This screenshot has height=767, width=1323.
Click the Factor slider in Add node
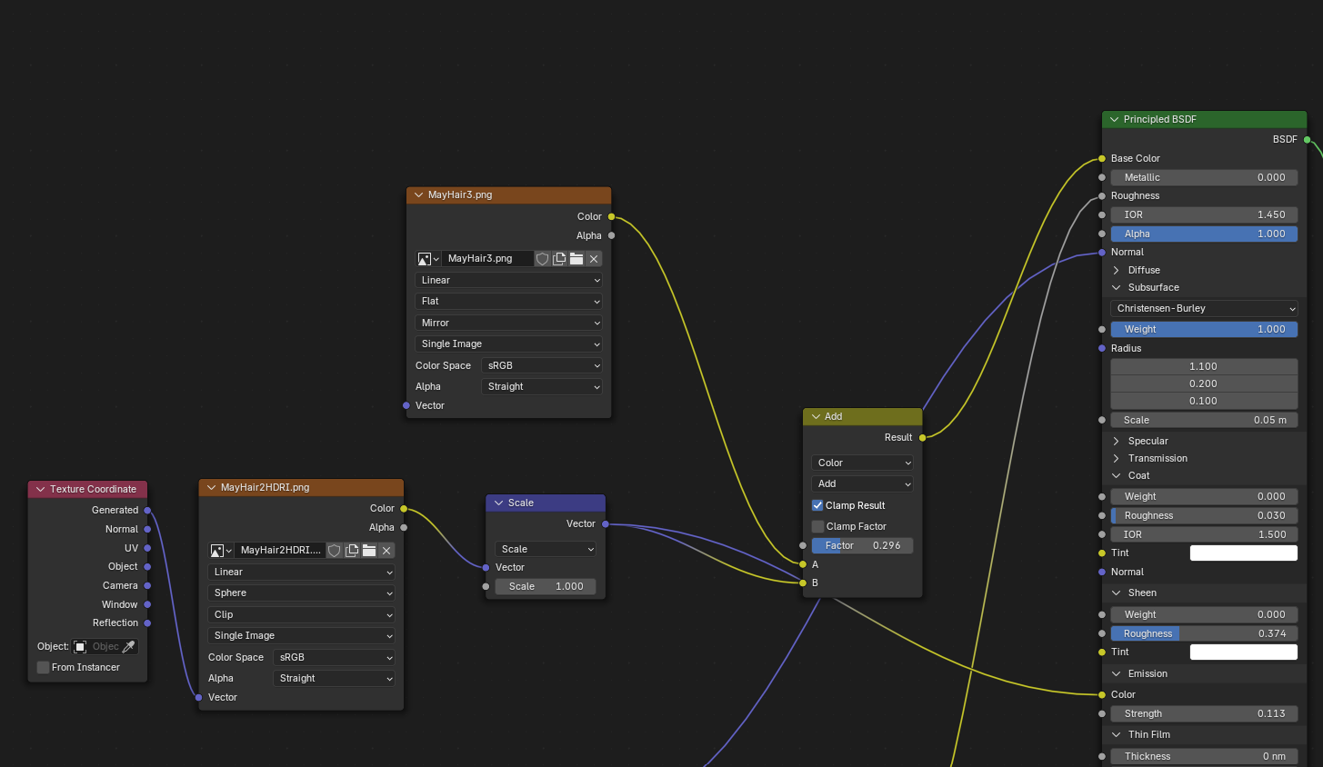click(x=861, y=545)
